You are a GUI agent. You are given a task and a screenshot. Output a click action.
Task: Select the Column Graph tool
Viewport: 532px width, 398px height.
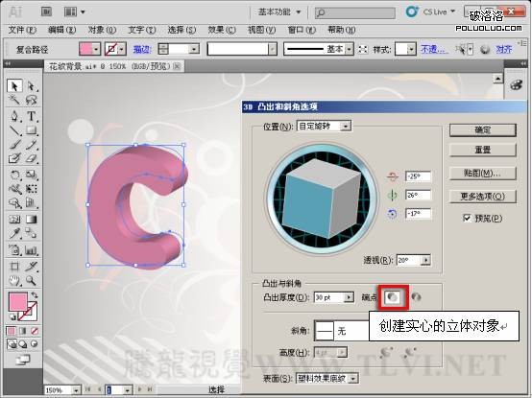click(x=32, y=250)
